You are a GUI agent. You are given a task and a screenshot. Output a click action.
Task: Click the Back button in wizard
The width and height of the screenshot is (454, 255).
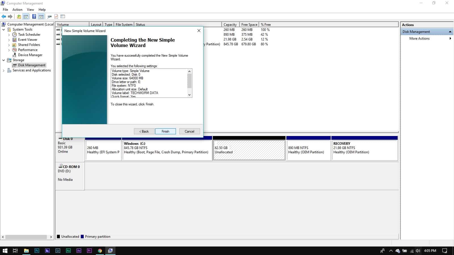pos(144,131)
